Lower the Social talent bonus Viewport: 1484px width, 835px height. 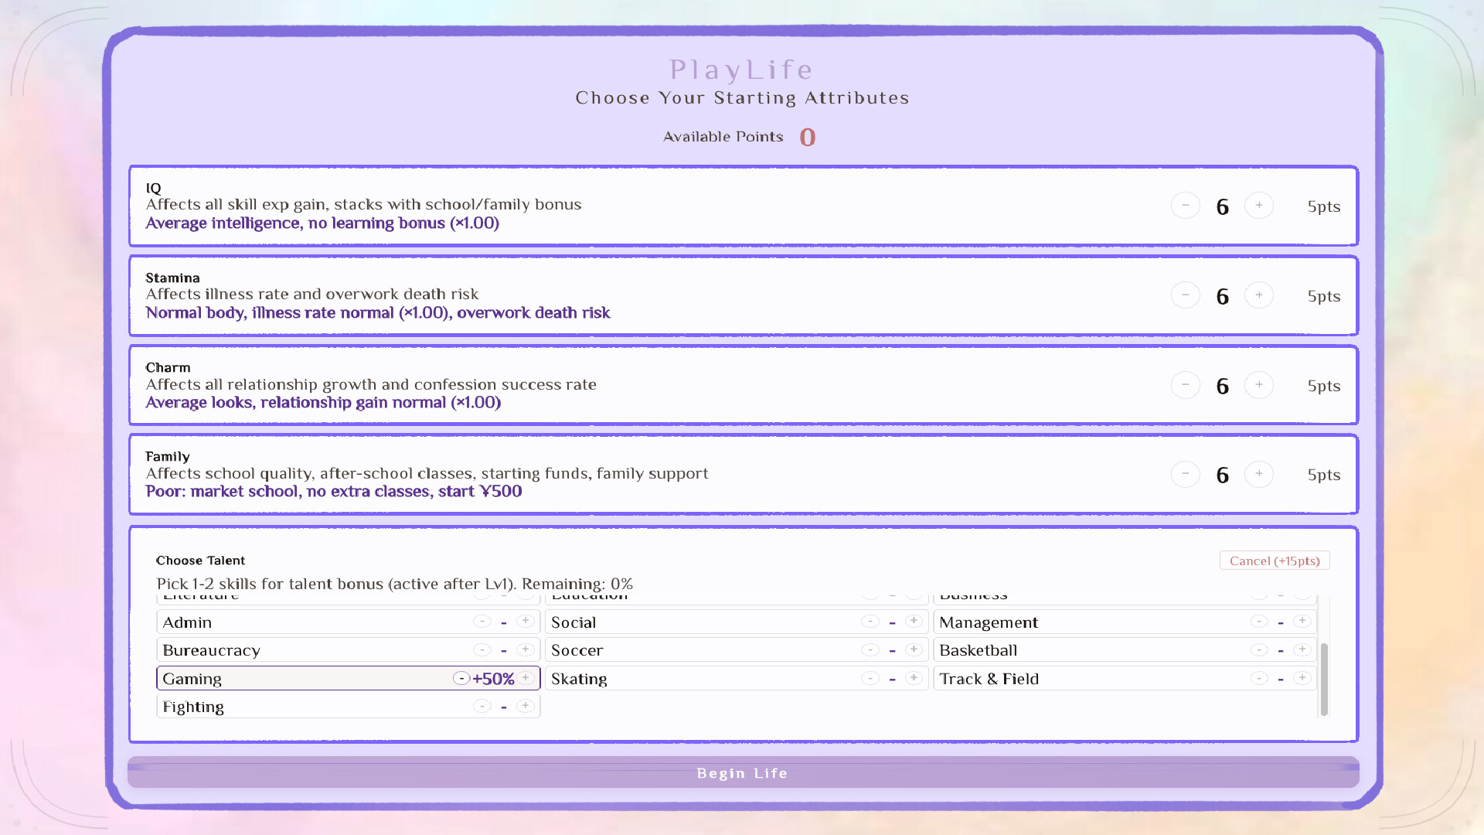[x=870, y=622]
